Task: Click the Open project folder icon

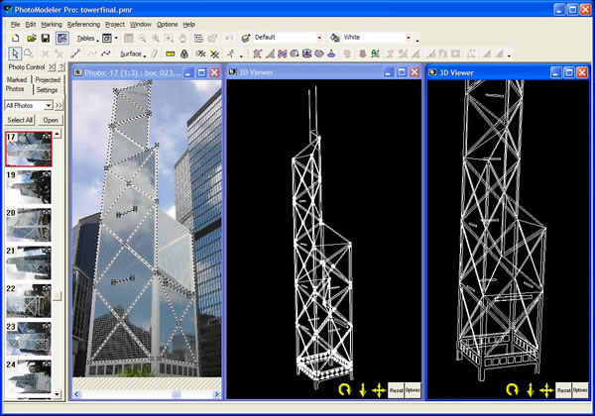Action: tap(31, 38)
